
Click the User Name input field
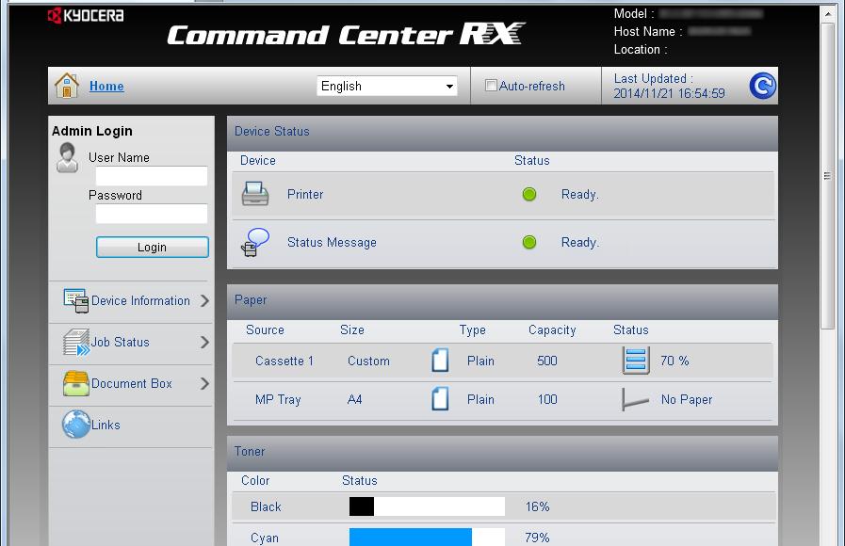pos(152,176)
